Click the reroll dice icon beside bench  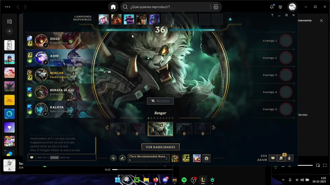coord(230,19)
